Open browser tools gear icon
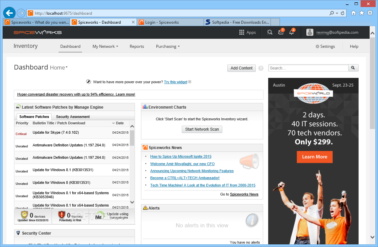This screenshot has width=378, height=247. pos(370,13)
